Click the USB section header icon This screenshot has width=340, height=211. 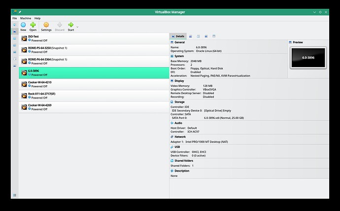(x=172, y=146)
